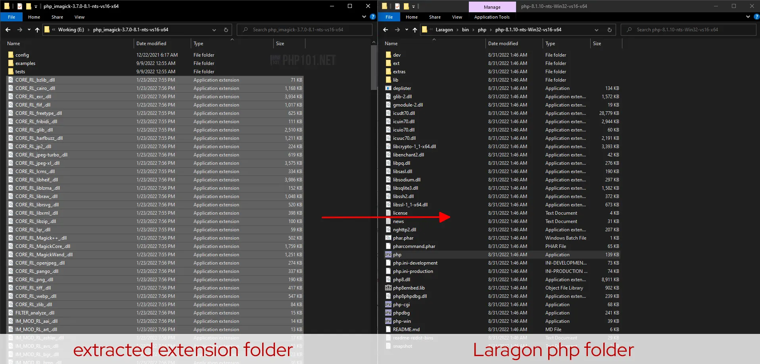The image size is (760, 364).
Task: Navigate forward in the right Explorer window
Action: point(397,29)
